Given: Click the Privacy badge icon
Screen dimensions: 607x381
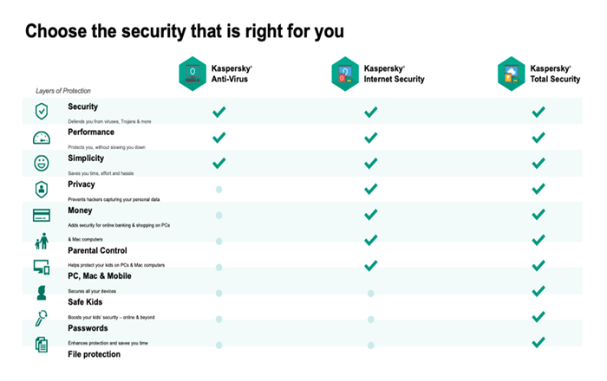Looking at the screenshot, I should tap(42, 190).
